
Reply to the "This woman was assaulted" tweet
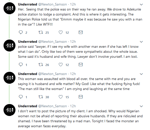tap(21, 97)
